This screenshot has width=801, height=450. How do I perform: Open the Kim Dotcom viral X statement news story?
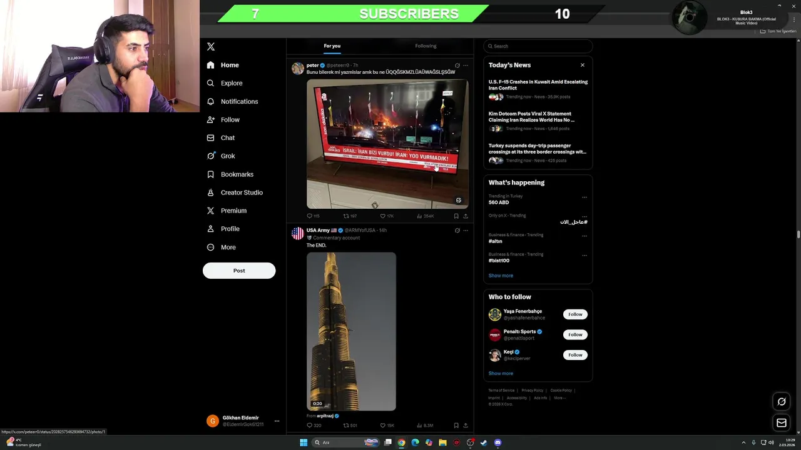(x=538, y=121)
